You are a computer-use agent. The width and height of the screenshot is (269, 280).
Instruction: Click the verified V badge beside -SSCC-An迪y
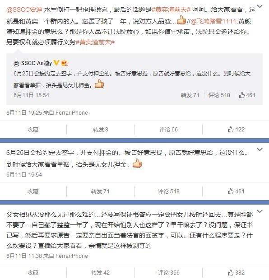pyautogui.click(x=56, y=63)
